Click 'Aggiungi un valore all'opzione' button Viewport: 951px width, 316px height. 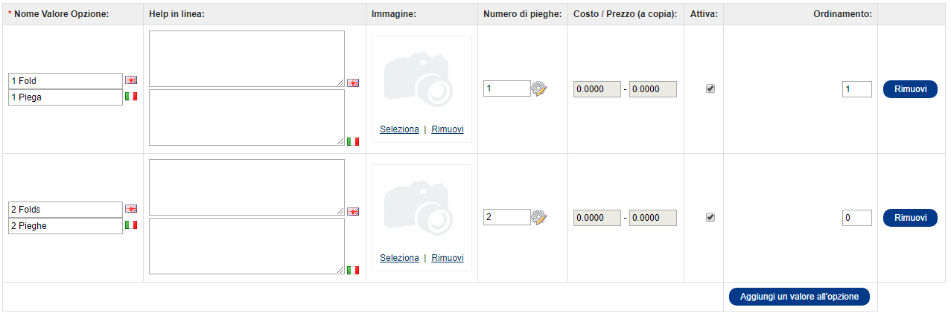click(x=799, y=297)
